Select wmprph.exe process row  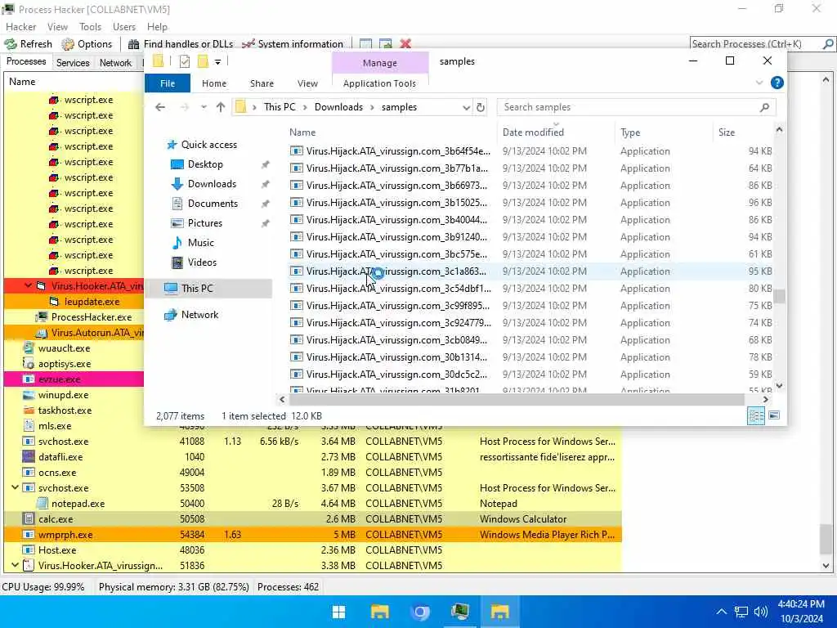point(312,535)
